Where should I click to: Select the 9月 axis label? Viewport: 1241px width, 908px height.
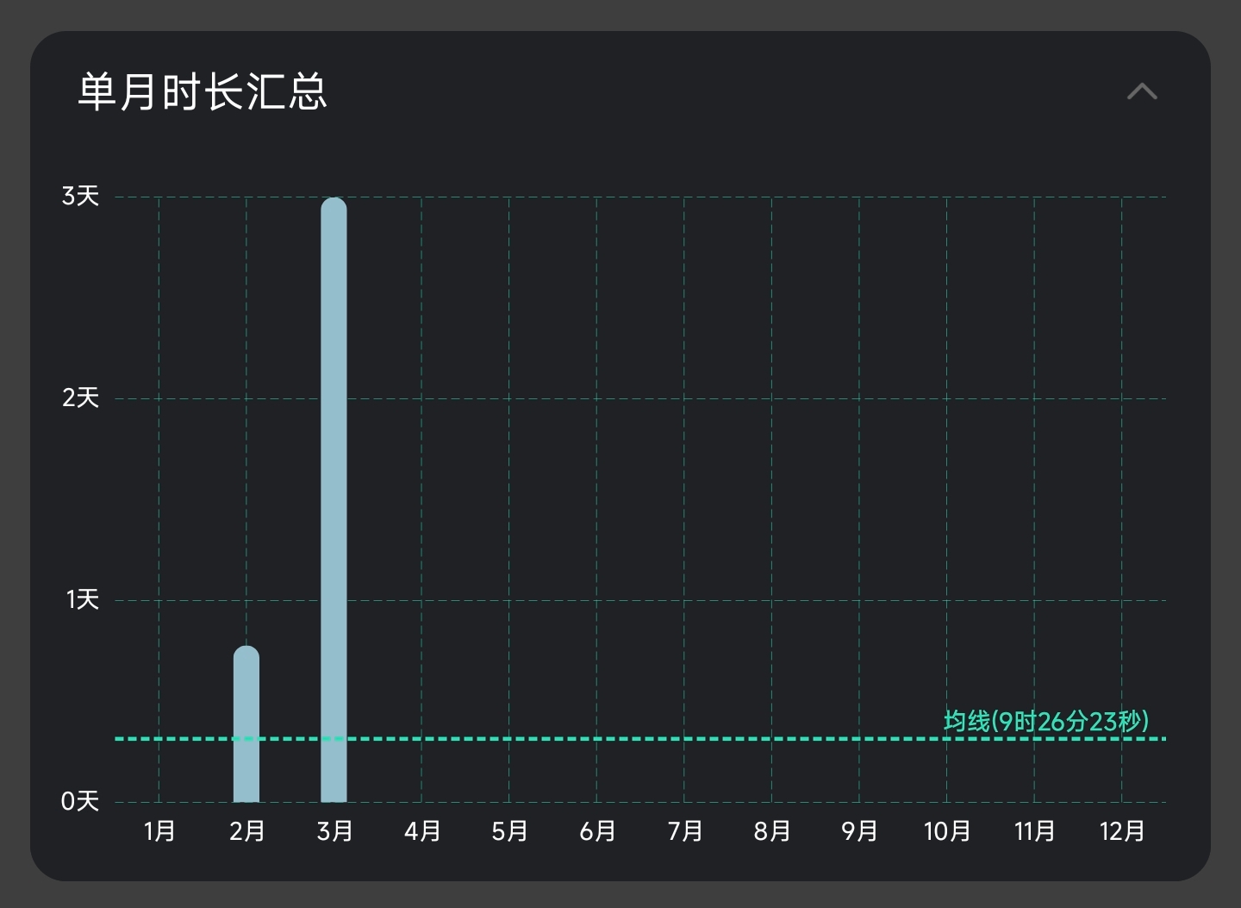coord(859,831)
